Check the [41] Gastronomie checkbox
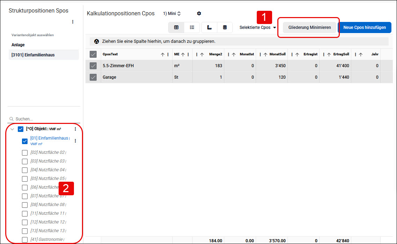This screenshot has height=244, width=397. coord(24,240)
